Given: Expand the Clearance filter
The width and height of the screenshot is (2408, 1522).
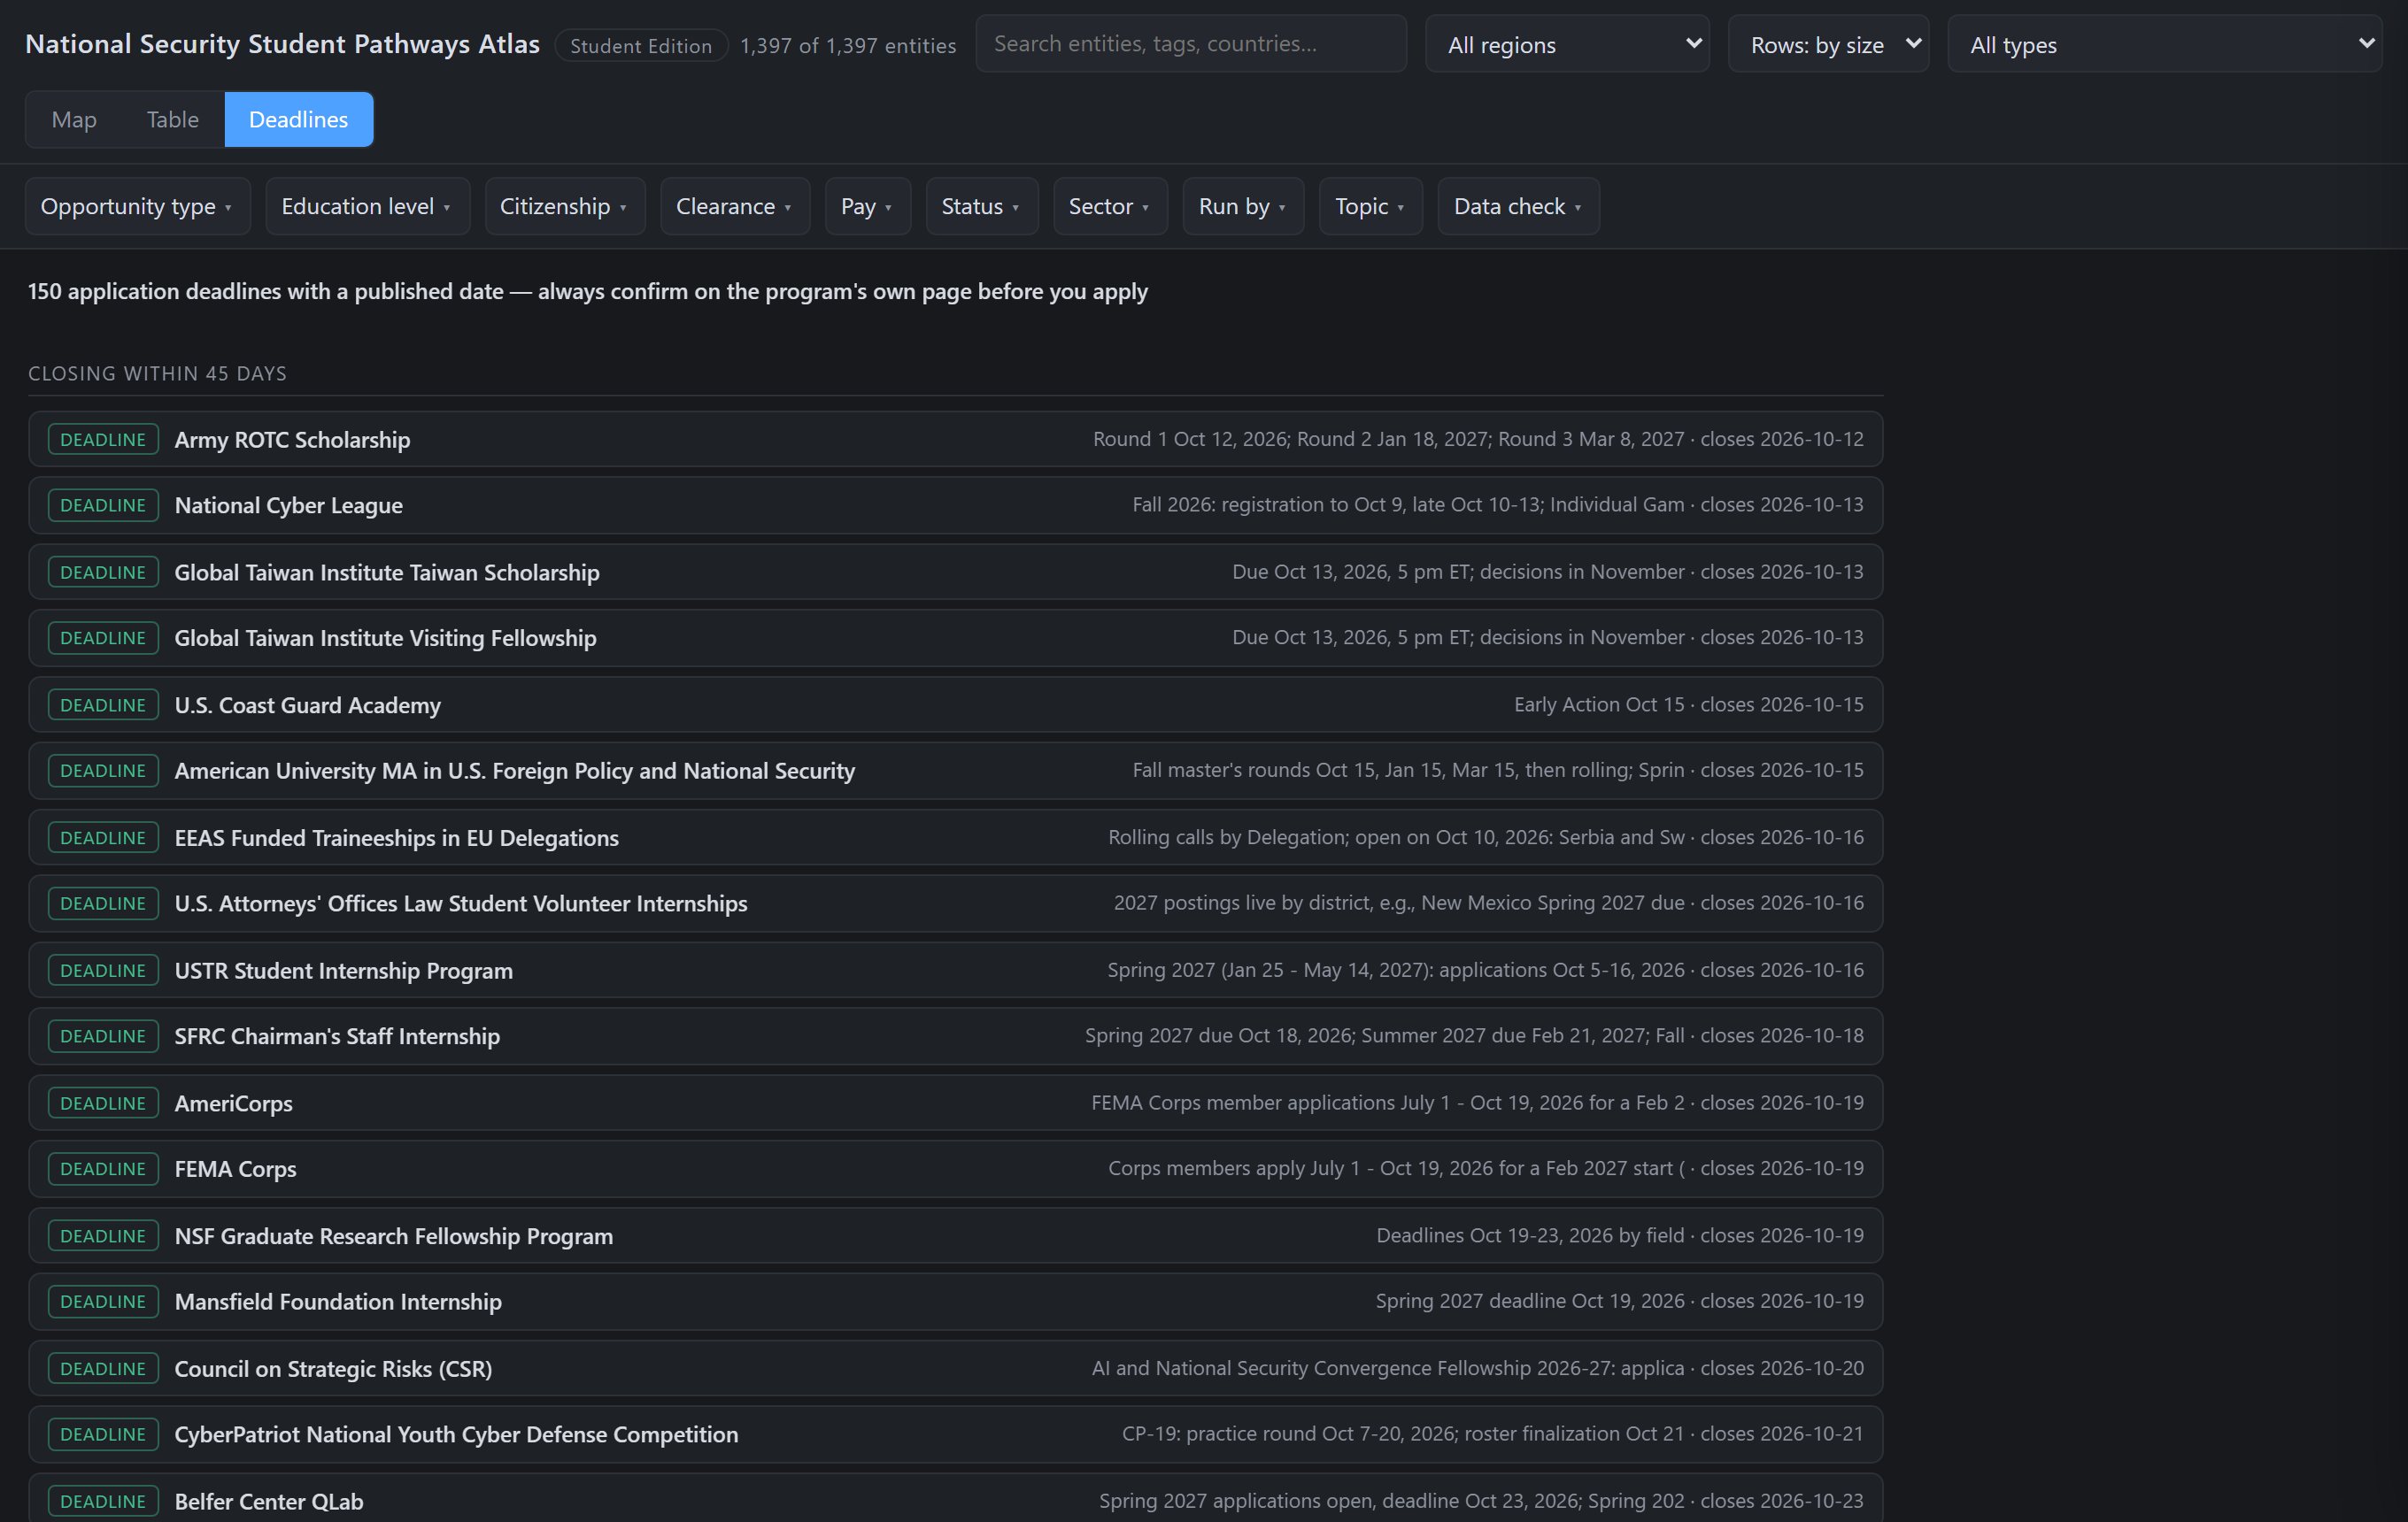Looking at the screenshot, I should pyautogui.click(x=735, y=207).
